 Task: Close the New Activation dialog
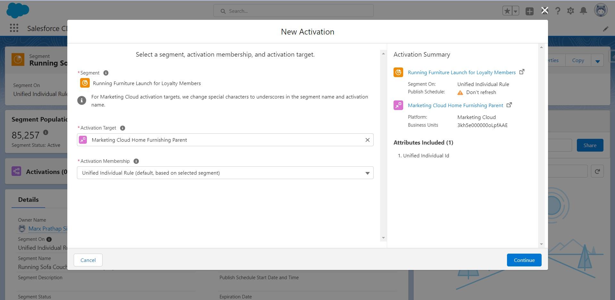click(x=544, y=11)
